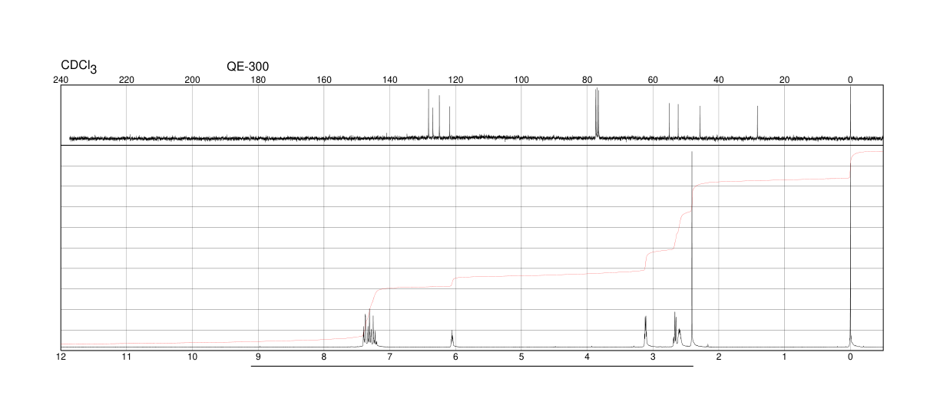
Task: Click the 3 ppm label on proton axis
Action: click(x=653, y=357)
